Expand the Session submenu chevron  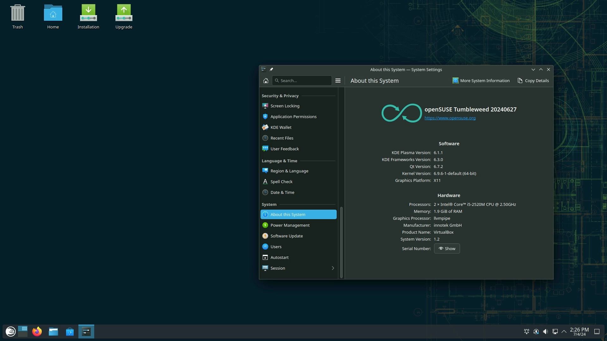333,268
